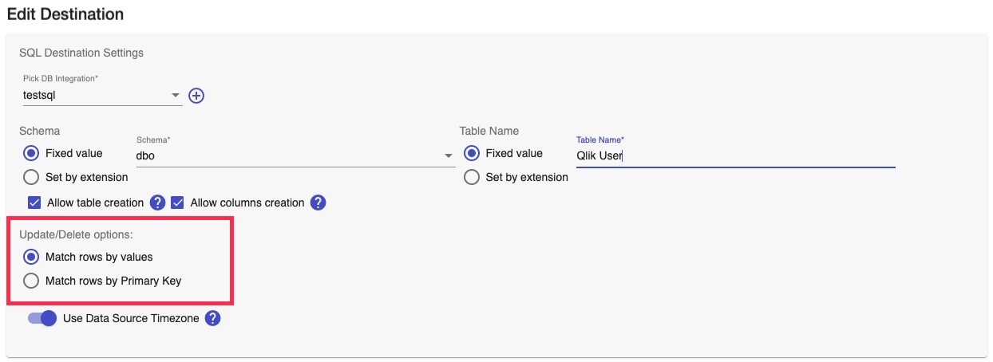The width and height of the screenshot is (993, 362).
Task: Choose Match rows by values option
Action: pos(32,257)
